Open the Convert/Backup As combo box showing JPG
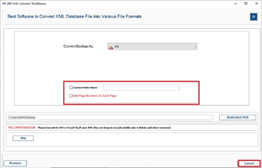262x168 pixels. (152, 47)
